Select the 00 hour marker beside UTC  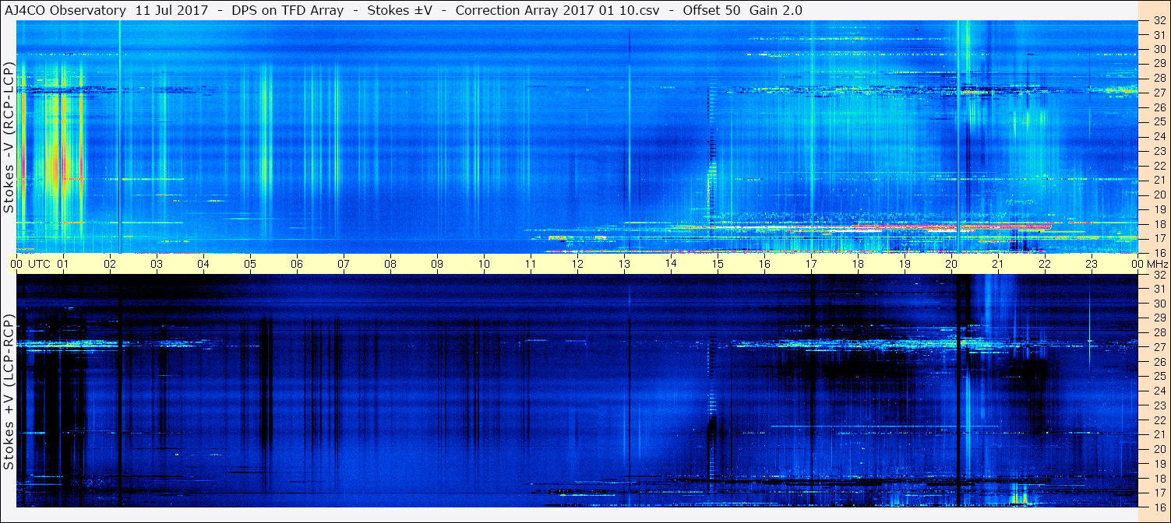click(16, 264)
